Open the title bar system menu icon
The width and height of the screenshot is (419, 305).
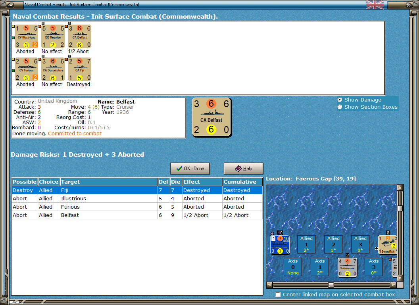coord(10,5)
